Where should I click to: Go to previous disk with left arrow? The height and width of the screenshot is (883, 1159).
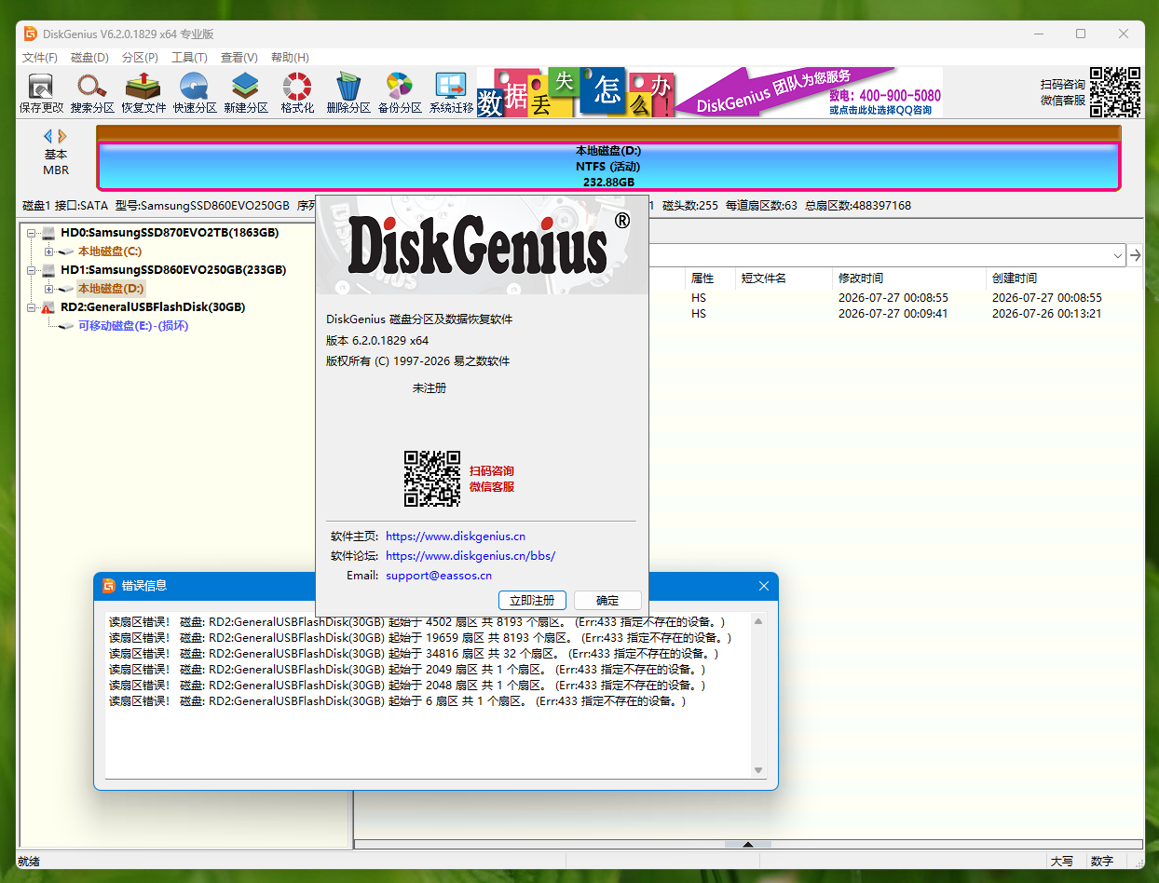point(48,136)
